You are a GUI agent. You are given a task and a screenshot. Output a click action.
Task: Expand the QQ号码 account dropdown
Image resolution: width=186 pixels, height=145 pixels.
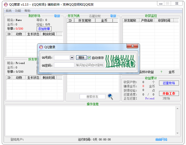[x=72, y=58]
